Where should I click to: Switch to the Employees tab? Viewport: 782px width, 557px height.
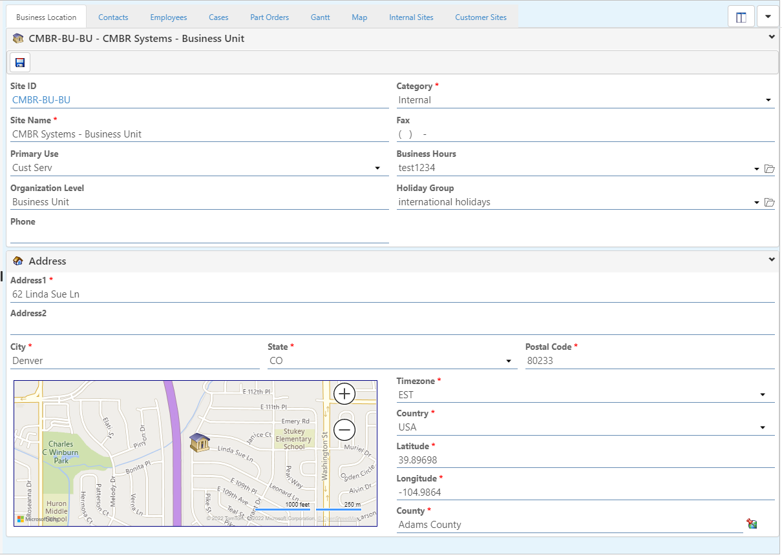tap(169, 17)
